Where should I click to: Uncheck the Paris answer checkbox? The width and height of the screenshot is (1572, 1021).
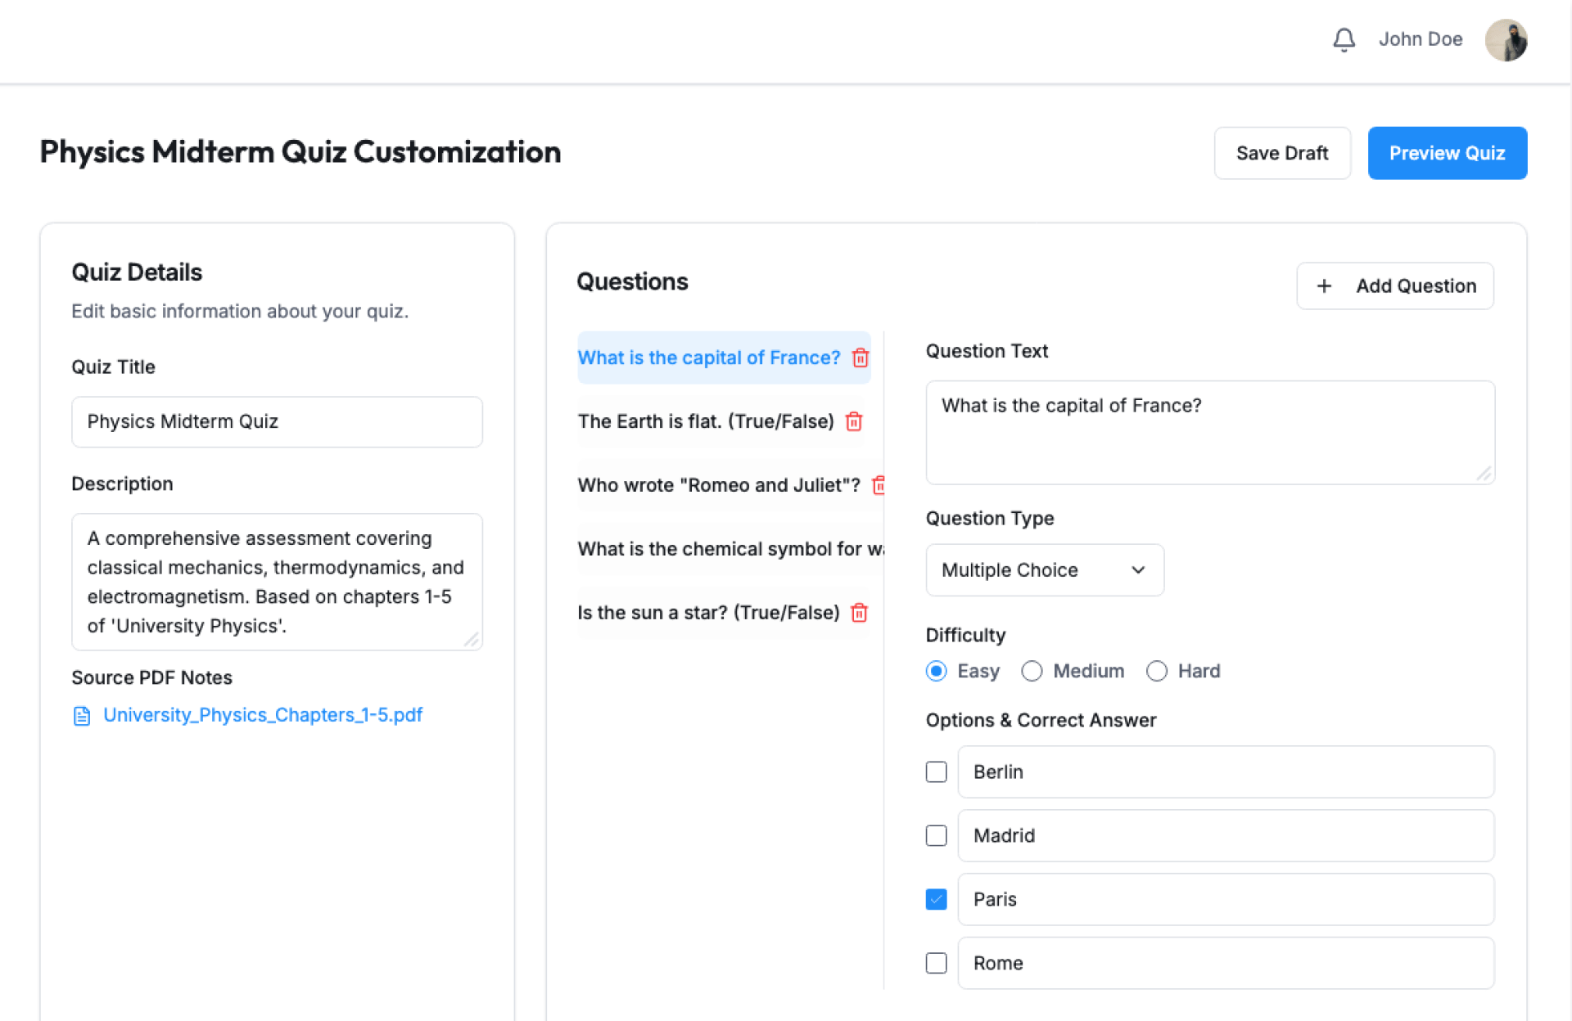936,899
